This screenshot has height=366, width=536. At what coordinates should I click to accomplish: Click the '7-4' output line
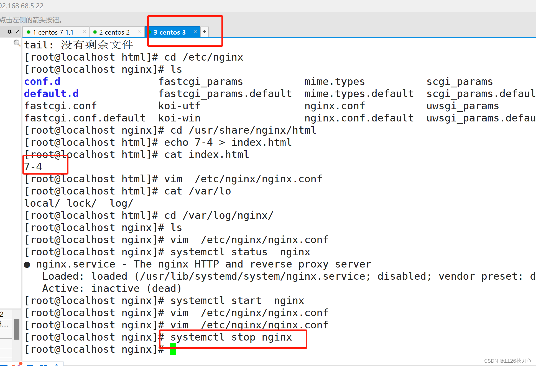33,167
